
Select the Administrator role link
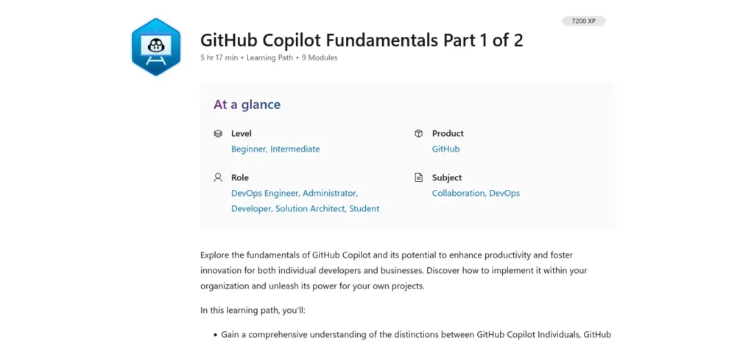click(331, 193)
